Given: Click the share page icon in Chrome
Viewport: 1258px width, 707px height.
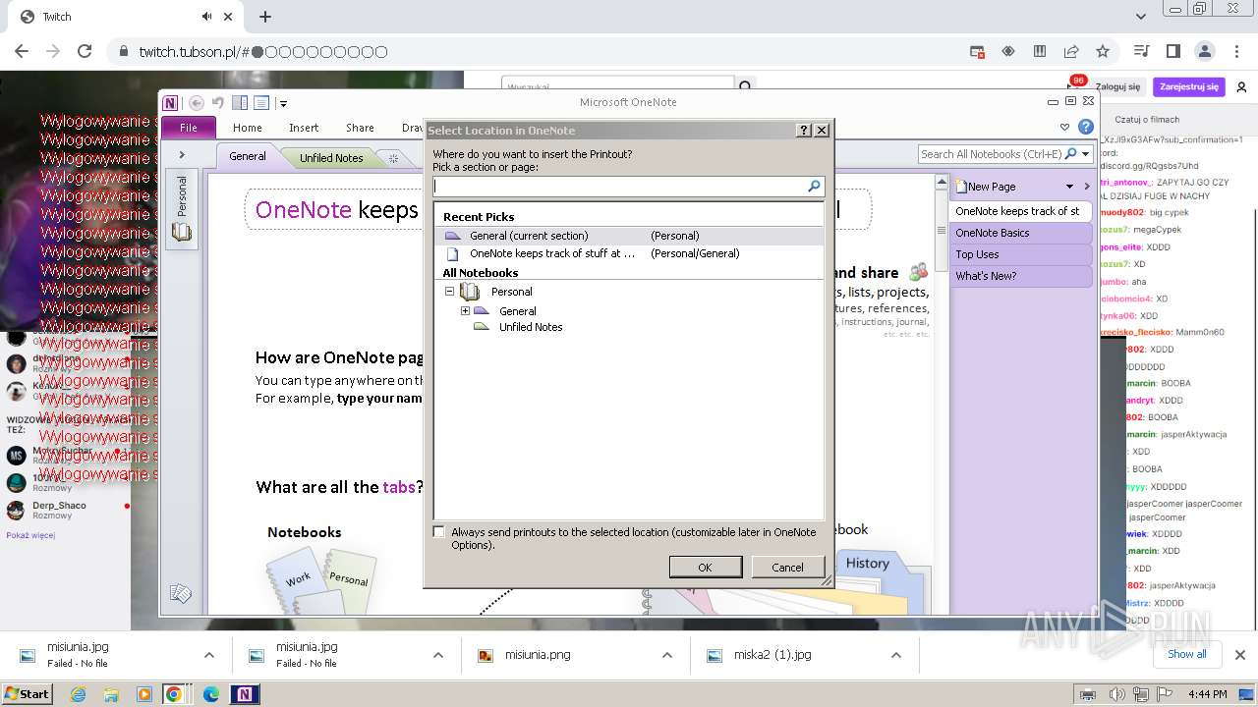Looking at the screenshot, I should (1071, 51).
